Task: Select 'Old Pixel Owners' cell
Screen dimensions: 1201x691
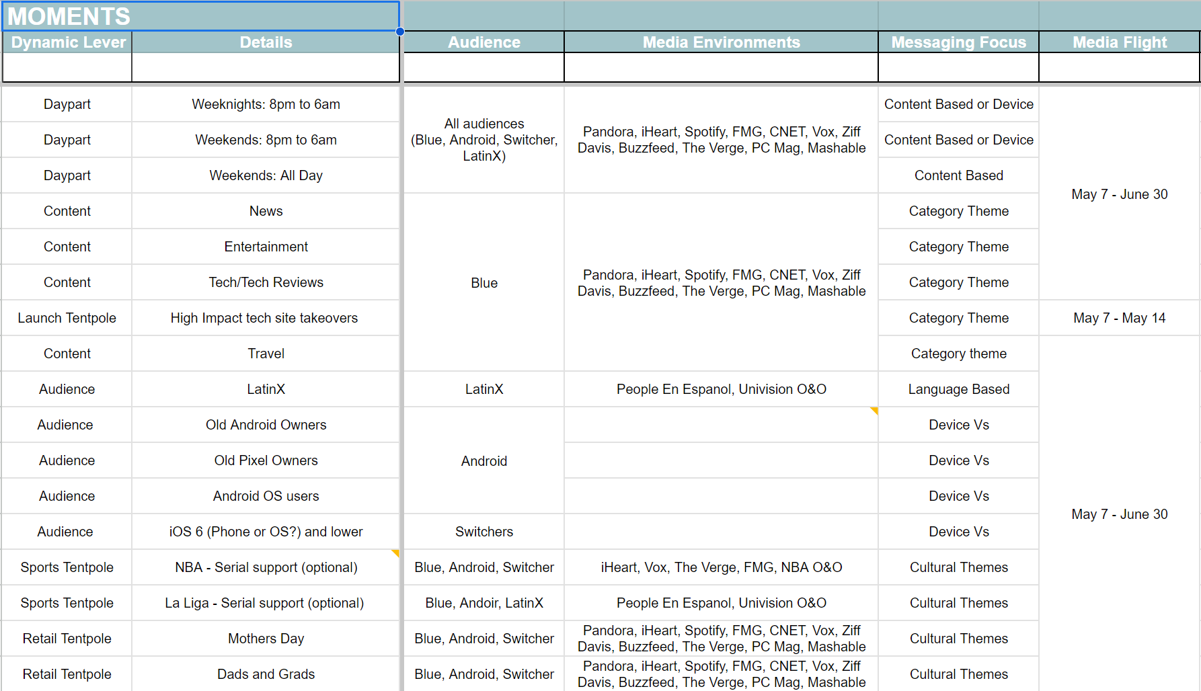Action: click(266, 460)
